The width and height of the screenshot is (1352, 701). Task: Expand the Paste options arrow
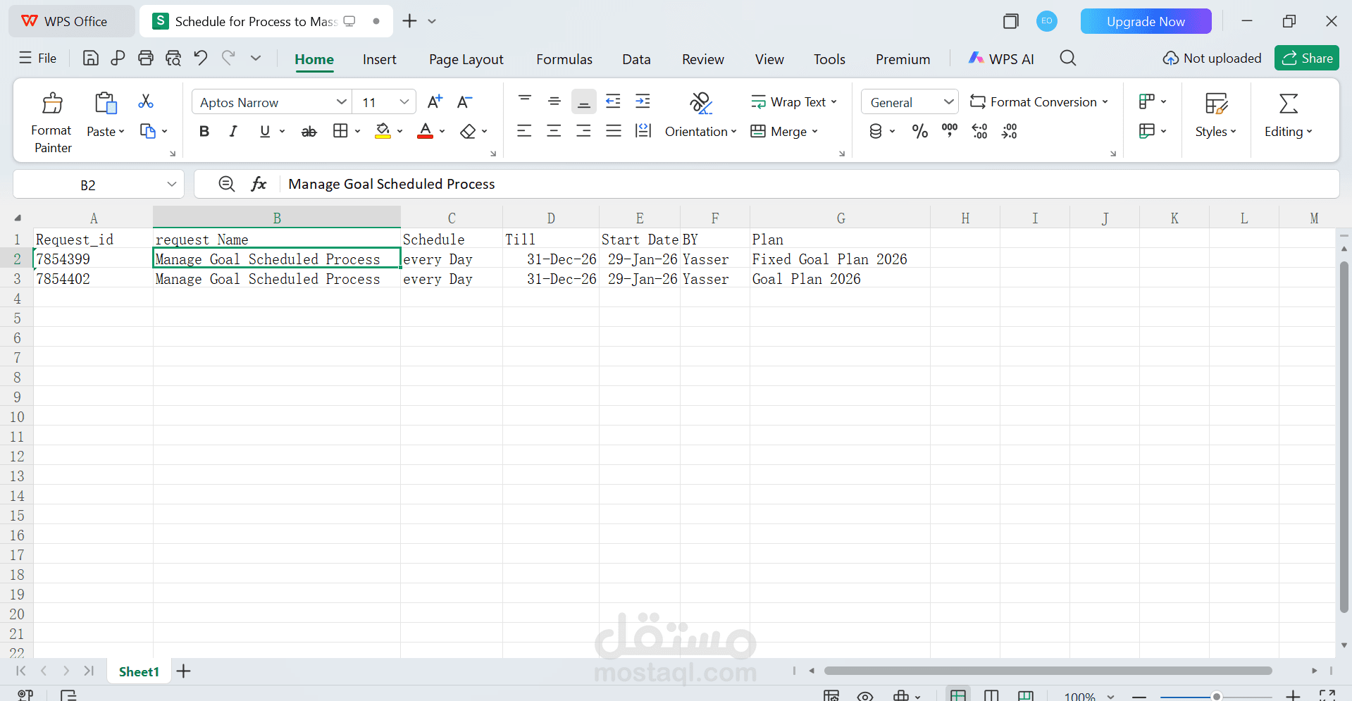click(x=121, y=132)
